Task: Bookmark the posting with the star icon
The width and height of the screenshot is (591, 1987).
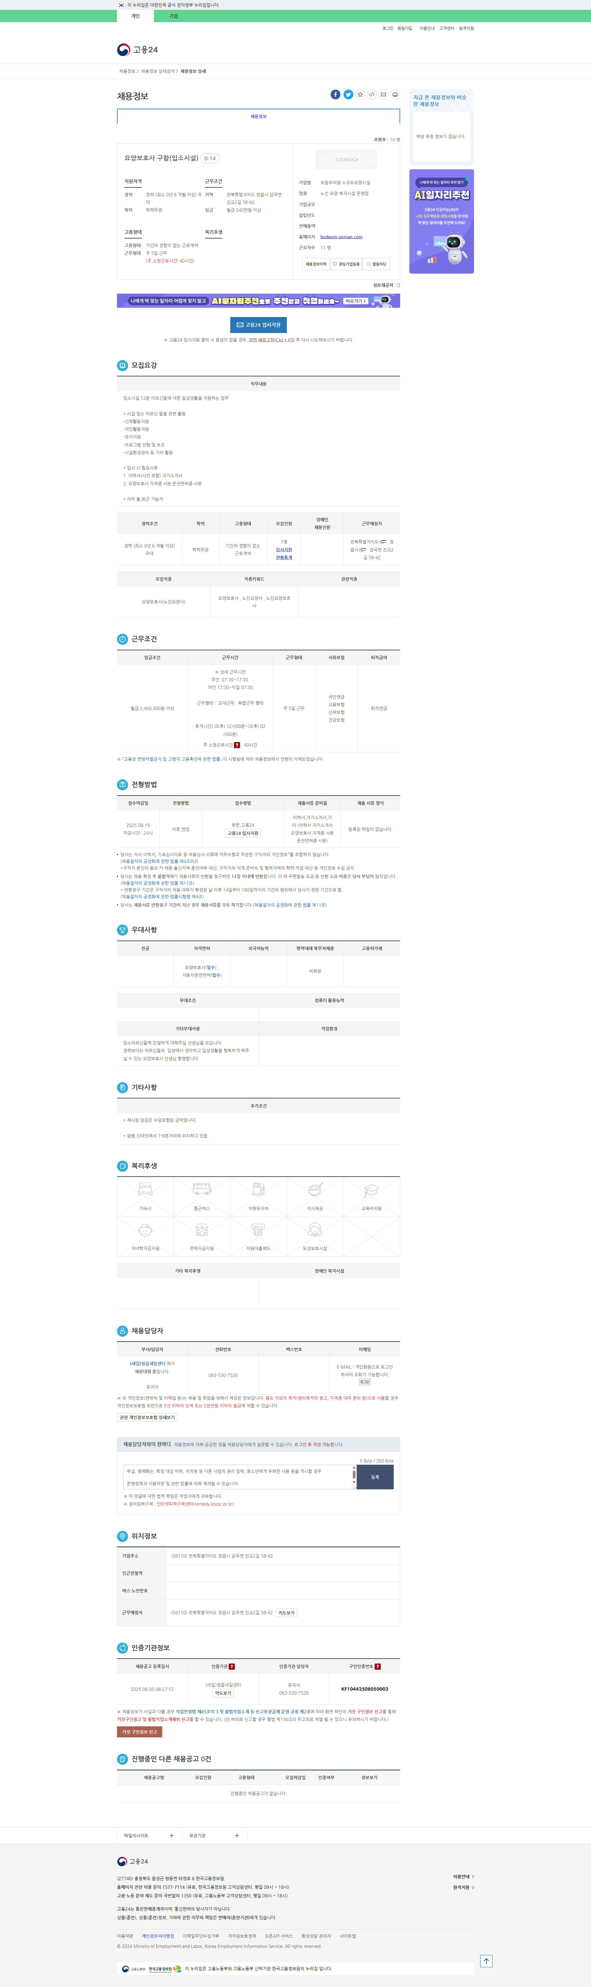Action: coord(360,95)
